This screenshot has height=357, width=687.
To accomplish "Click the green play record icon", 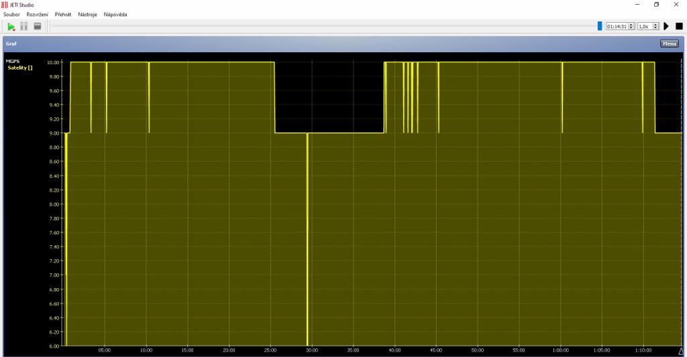I will [x=11, y=26].
